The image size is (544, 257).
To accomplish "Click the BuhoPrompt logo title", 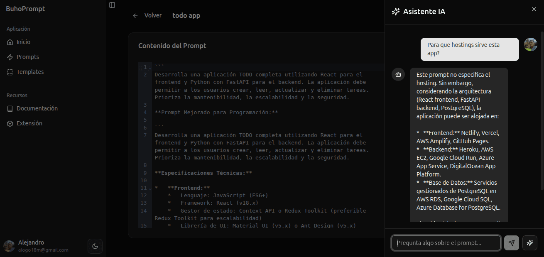I will [25, 9].
